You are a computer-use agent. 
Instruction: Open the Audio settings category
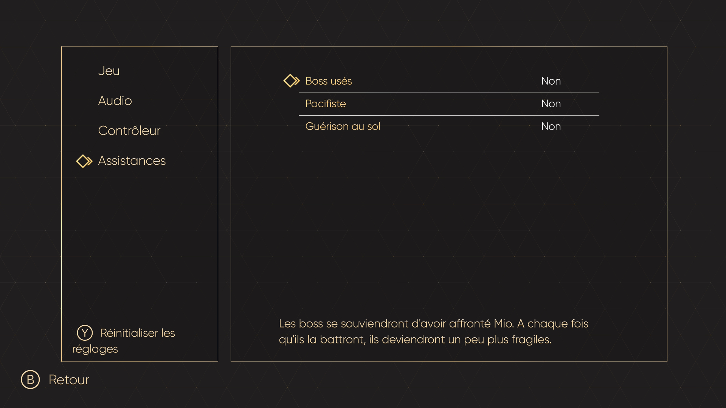pyautogui.click(x=115, y=101)
